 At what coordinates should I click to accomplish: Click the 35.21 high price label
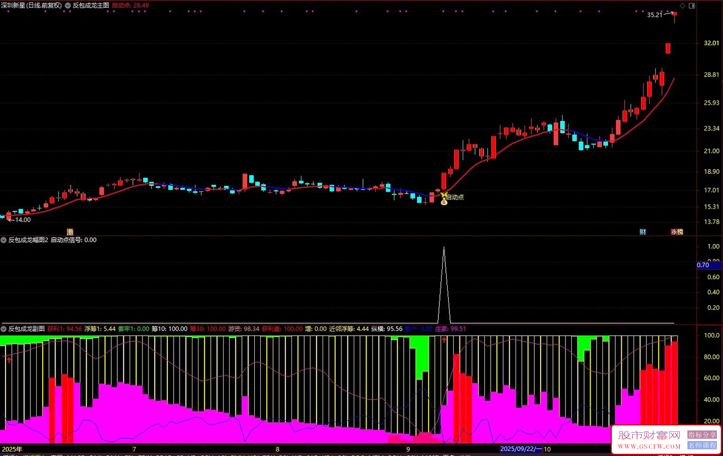click(655, 15)
